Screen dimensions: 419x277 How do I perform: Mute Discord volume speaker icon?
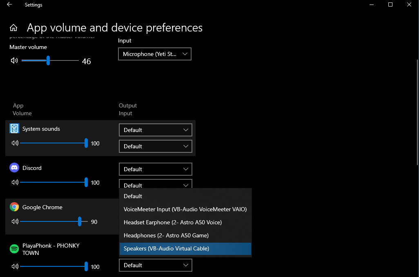coord(15,183)
